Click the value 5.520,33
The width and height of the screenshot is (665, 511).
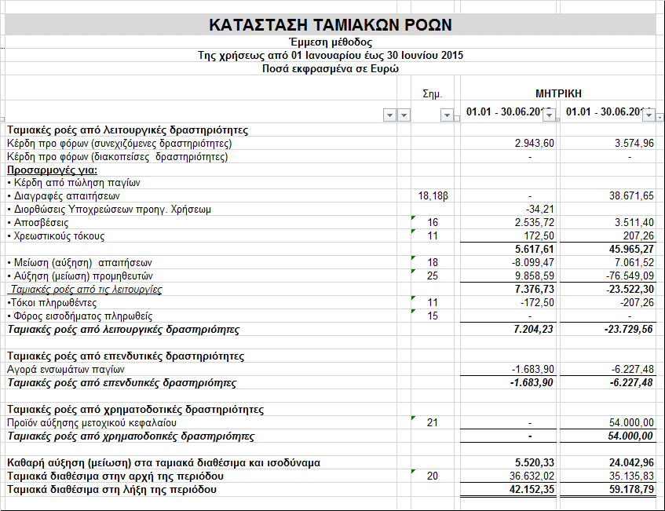[535, 463]
